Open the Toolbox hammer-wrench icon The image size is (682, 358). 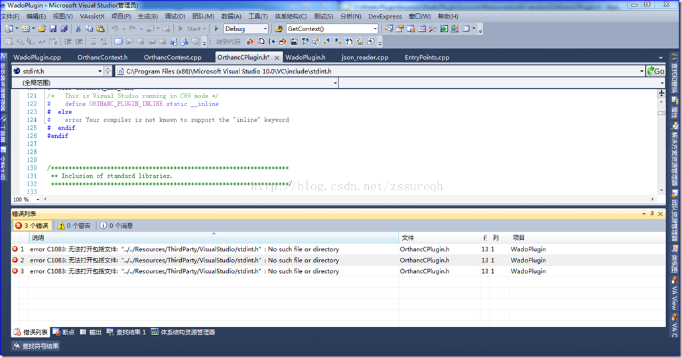coord(433,29)
